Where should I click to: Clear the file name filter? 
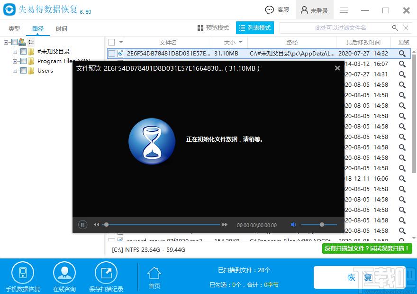[x=406, y=28]
